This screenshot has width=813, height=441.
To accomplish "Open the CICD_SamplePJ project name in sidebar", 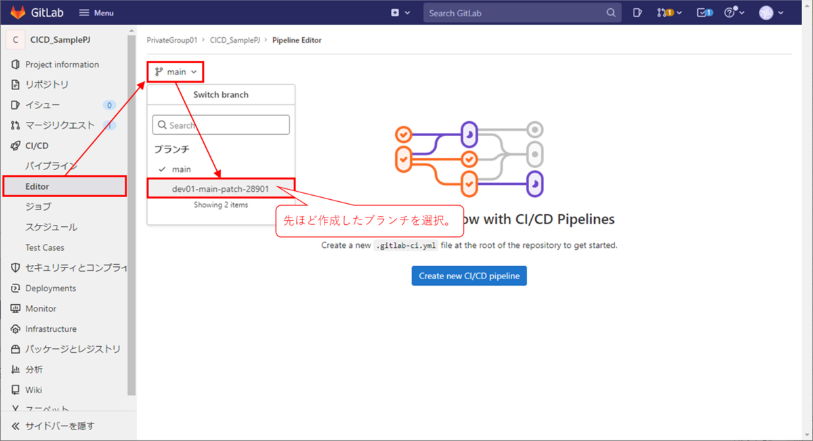I will coord(60,40).
